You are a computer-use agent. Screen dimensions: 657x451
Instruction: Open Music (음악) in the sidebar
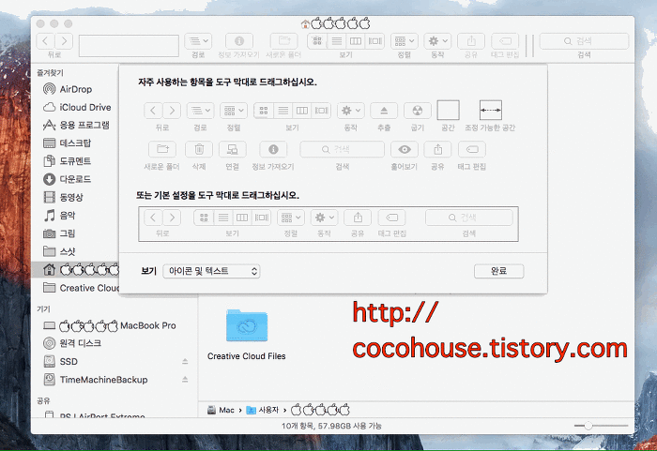58,216
